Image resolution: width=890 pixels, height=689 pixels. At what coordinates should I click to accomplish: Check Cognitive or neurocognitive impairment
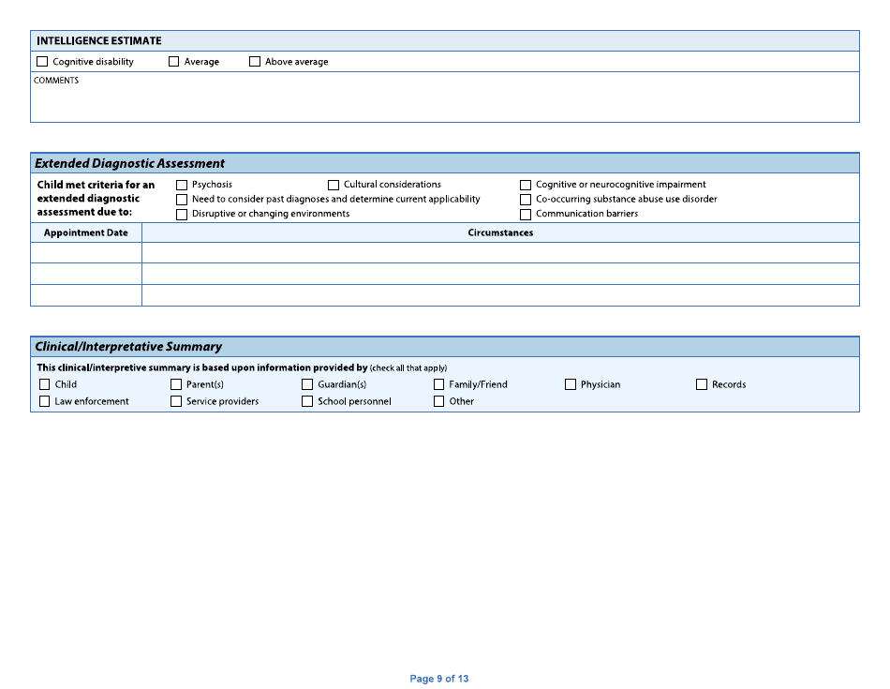(526, 185)
